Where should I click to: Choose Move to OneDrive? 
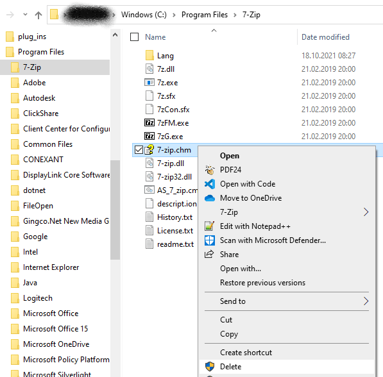coord(251,198)
